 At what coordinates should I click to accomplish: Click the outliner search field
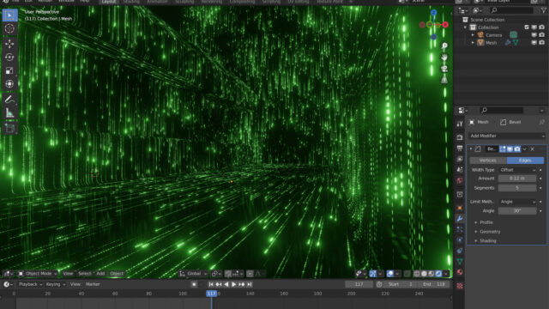click(x=511, y=10)
